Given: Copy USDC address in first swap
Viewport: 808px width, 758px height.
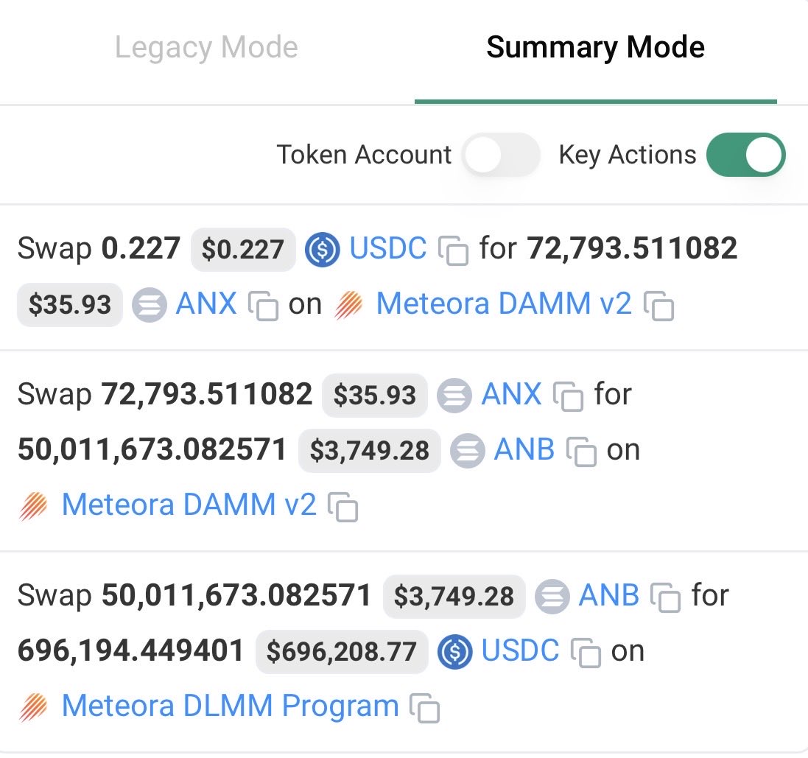Looking at the screenshot, I should pos(453,250).
